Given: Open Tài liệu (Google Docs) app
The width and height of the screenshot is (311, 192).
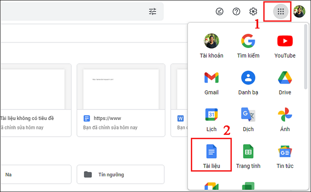Looking at the screenshot, I should point(211,155).
